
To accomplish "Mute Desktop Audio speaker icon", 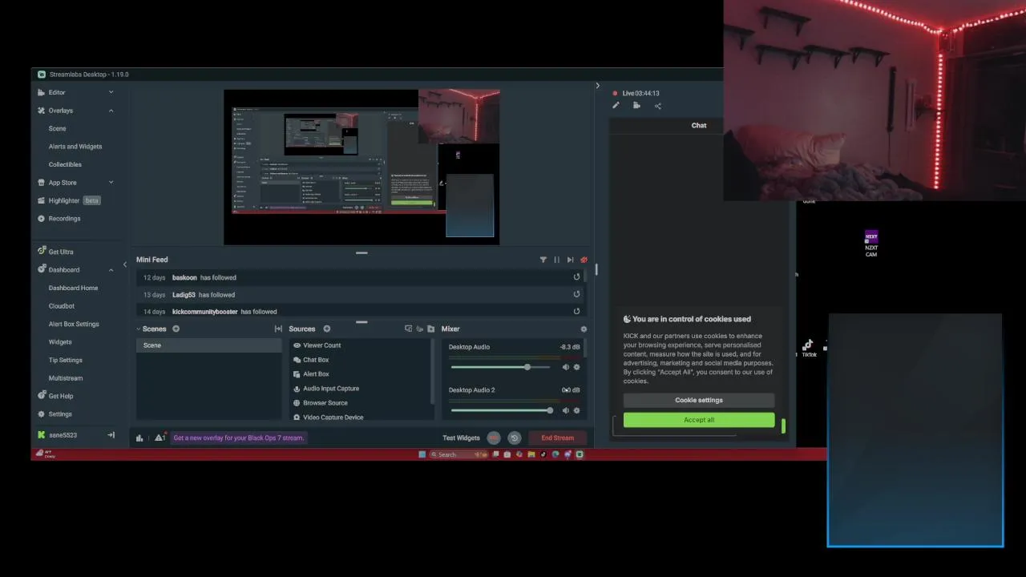I will tap(565, 367).
